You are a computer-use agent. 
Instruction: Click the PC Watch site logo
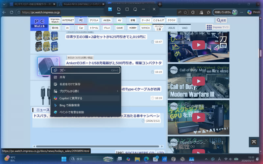pyautogui.click(x=39, y=24)
